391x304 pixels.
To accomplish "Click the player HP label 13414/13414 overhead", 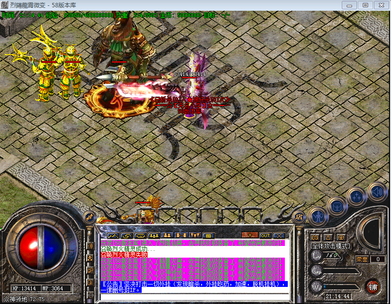I will [190, 74].
